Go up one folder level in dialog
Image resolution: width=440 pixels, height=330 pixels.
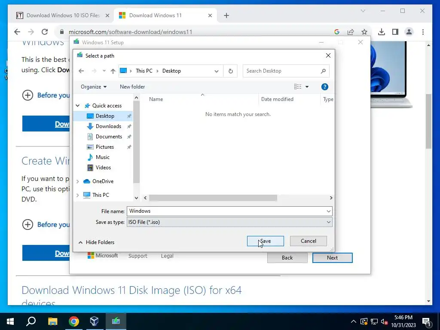pos(113,71)
